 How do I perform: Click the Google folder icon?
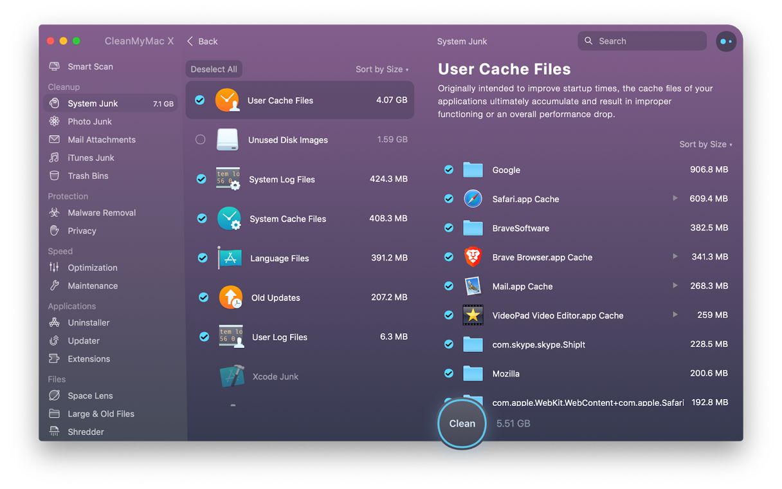tap(473, 170)
